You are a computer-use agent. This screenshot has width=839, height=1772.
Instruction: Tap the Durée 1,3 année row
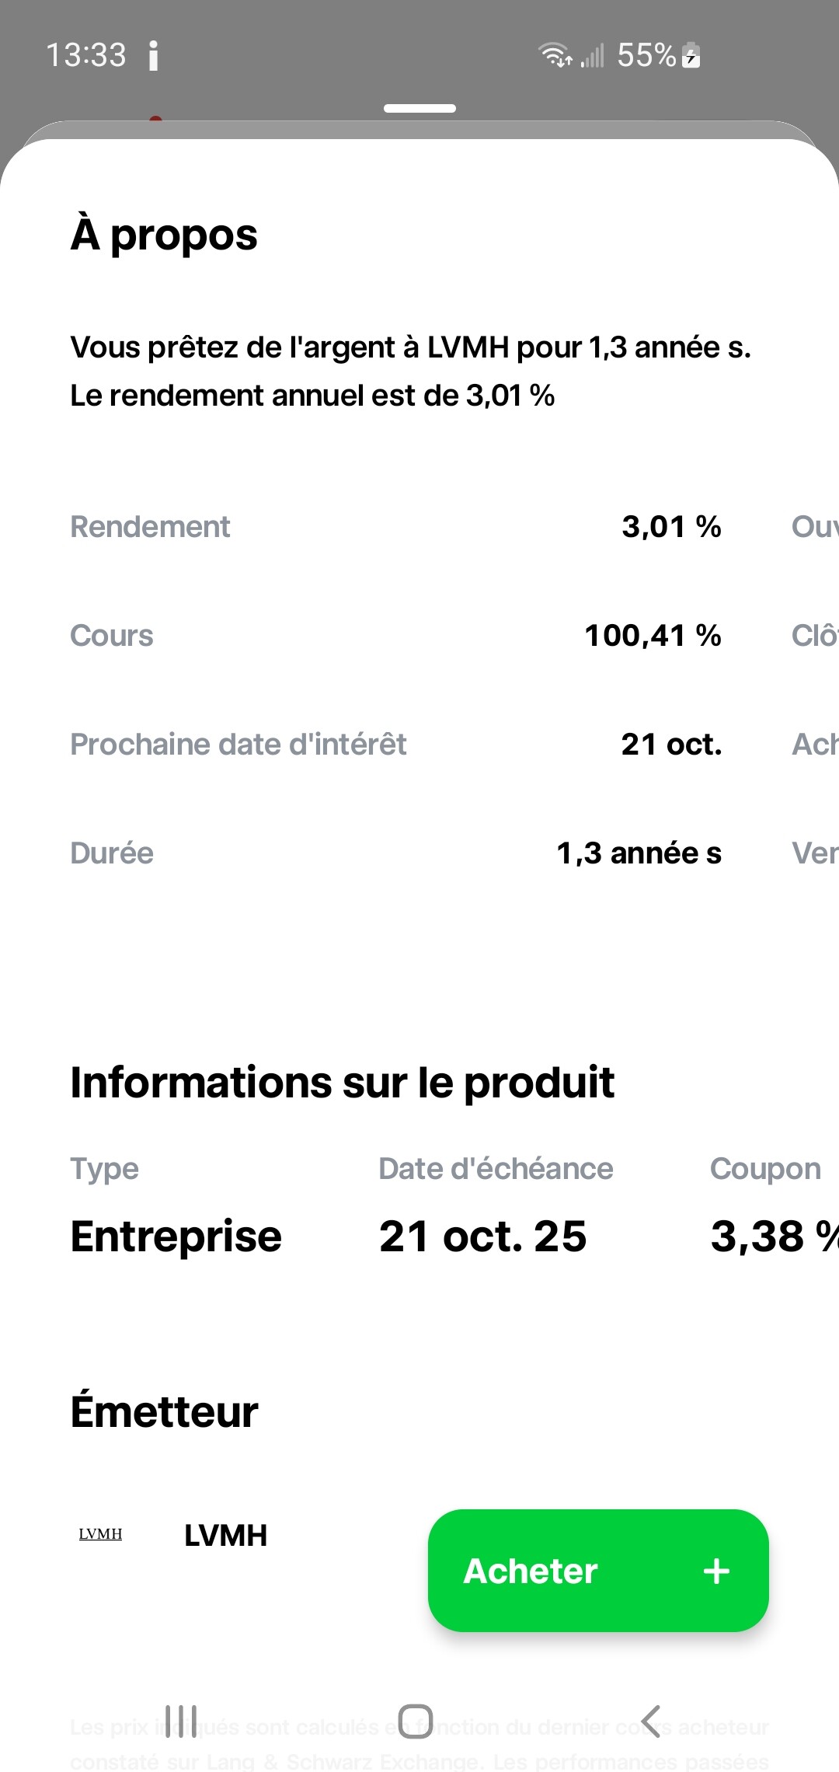[396, 853]
